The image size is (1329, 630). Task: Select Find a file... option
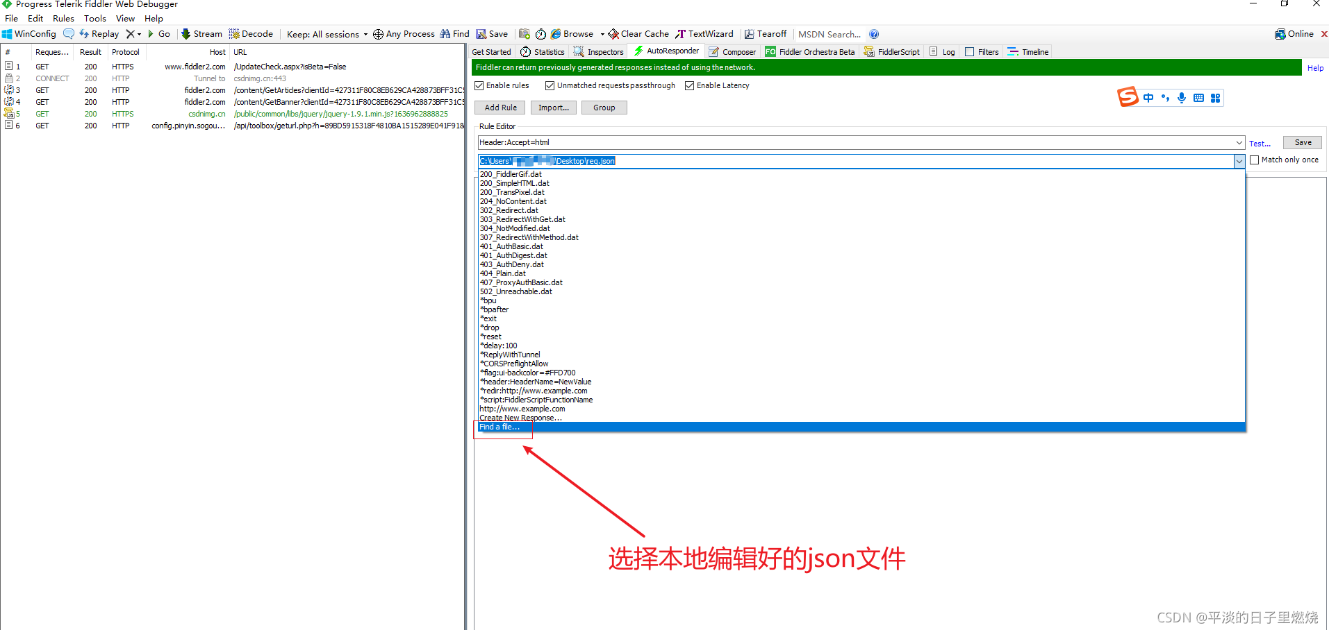point(861,427)
